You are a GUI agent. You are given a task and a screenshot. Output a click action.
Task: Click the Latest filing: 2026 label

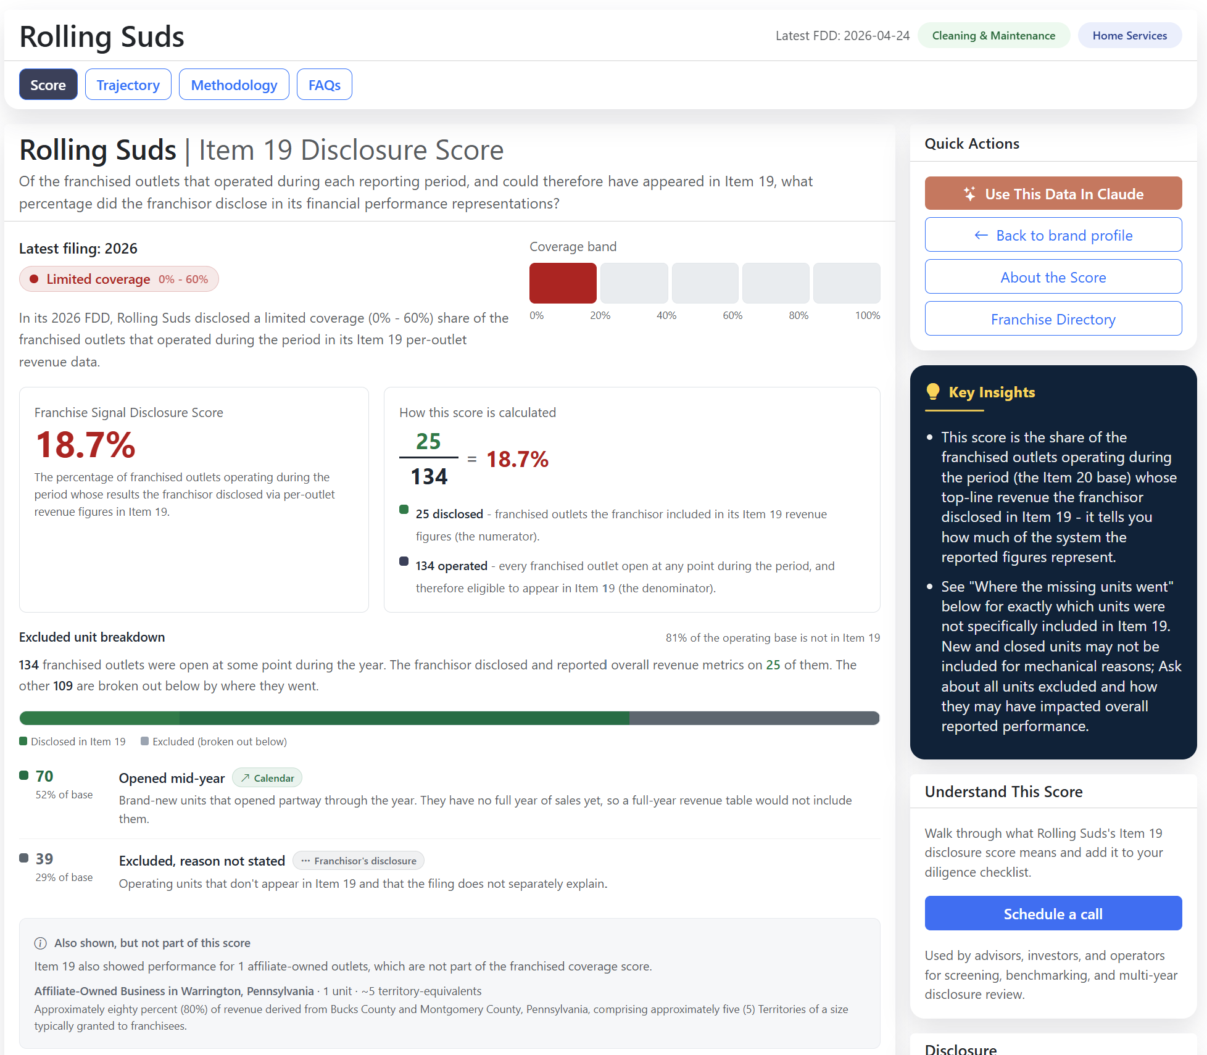pos(78,248)
